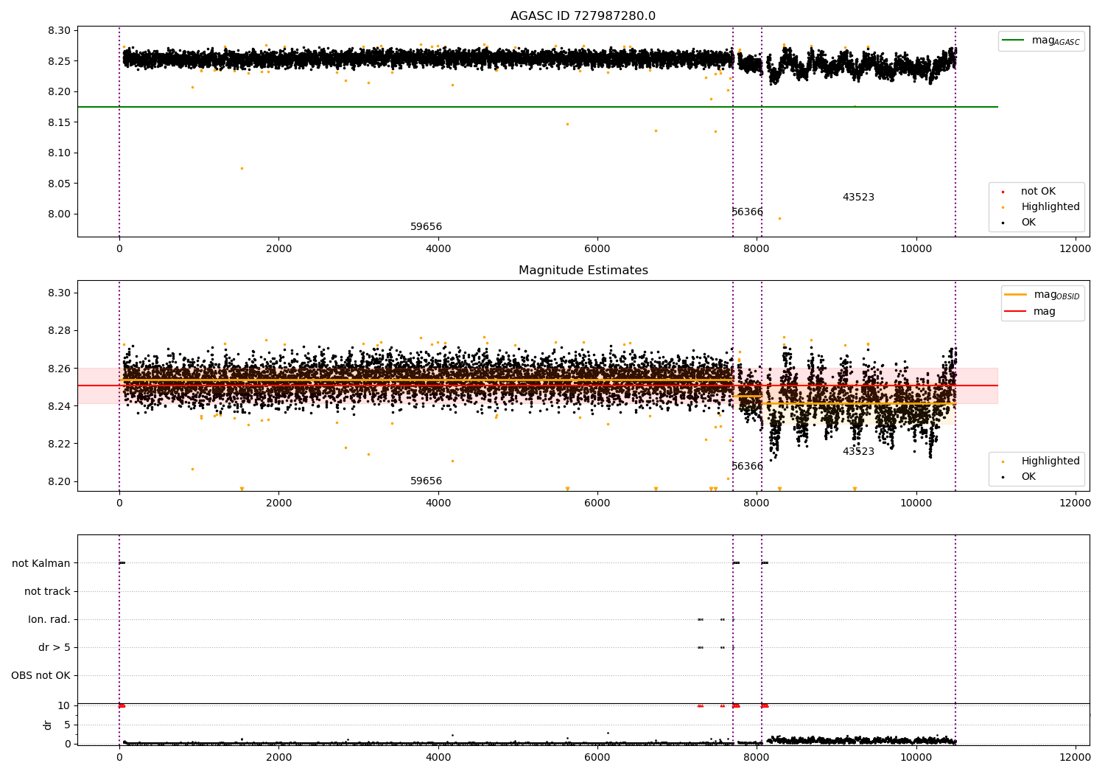Click the 10000 x-tick under the bottom plot
The width and height of the screenshot is (1105, 774).
(916, 757)
